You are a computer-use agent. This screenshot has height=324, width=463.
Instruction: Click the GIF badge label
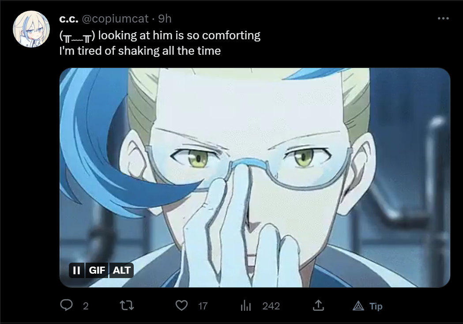point(97,270)
